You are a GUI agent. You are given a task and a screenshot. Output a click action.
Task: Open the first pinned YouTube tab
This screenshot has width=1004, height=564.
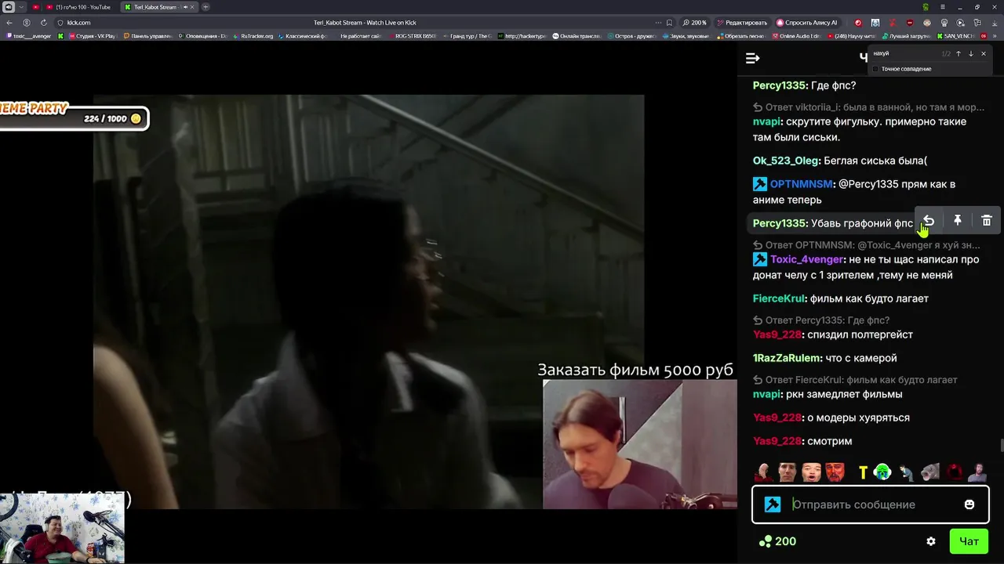35,7
